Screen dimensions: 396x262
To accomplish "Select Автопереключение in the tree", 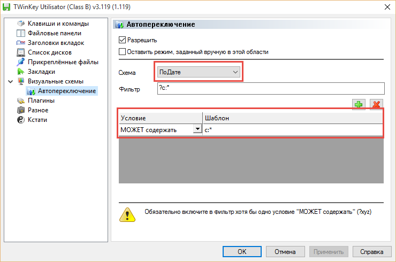I will [x=67, y=91].
